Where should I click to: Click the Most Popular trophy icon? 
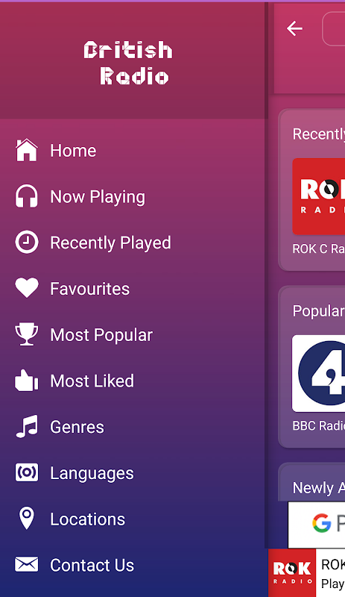pos(26,334)
